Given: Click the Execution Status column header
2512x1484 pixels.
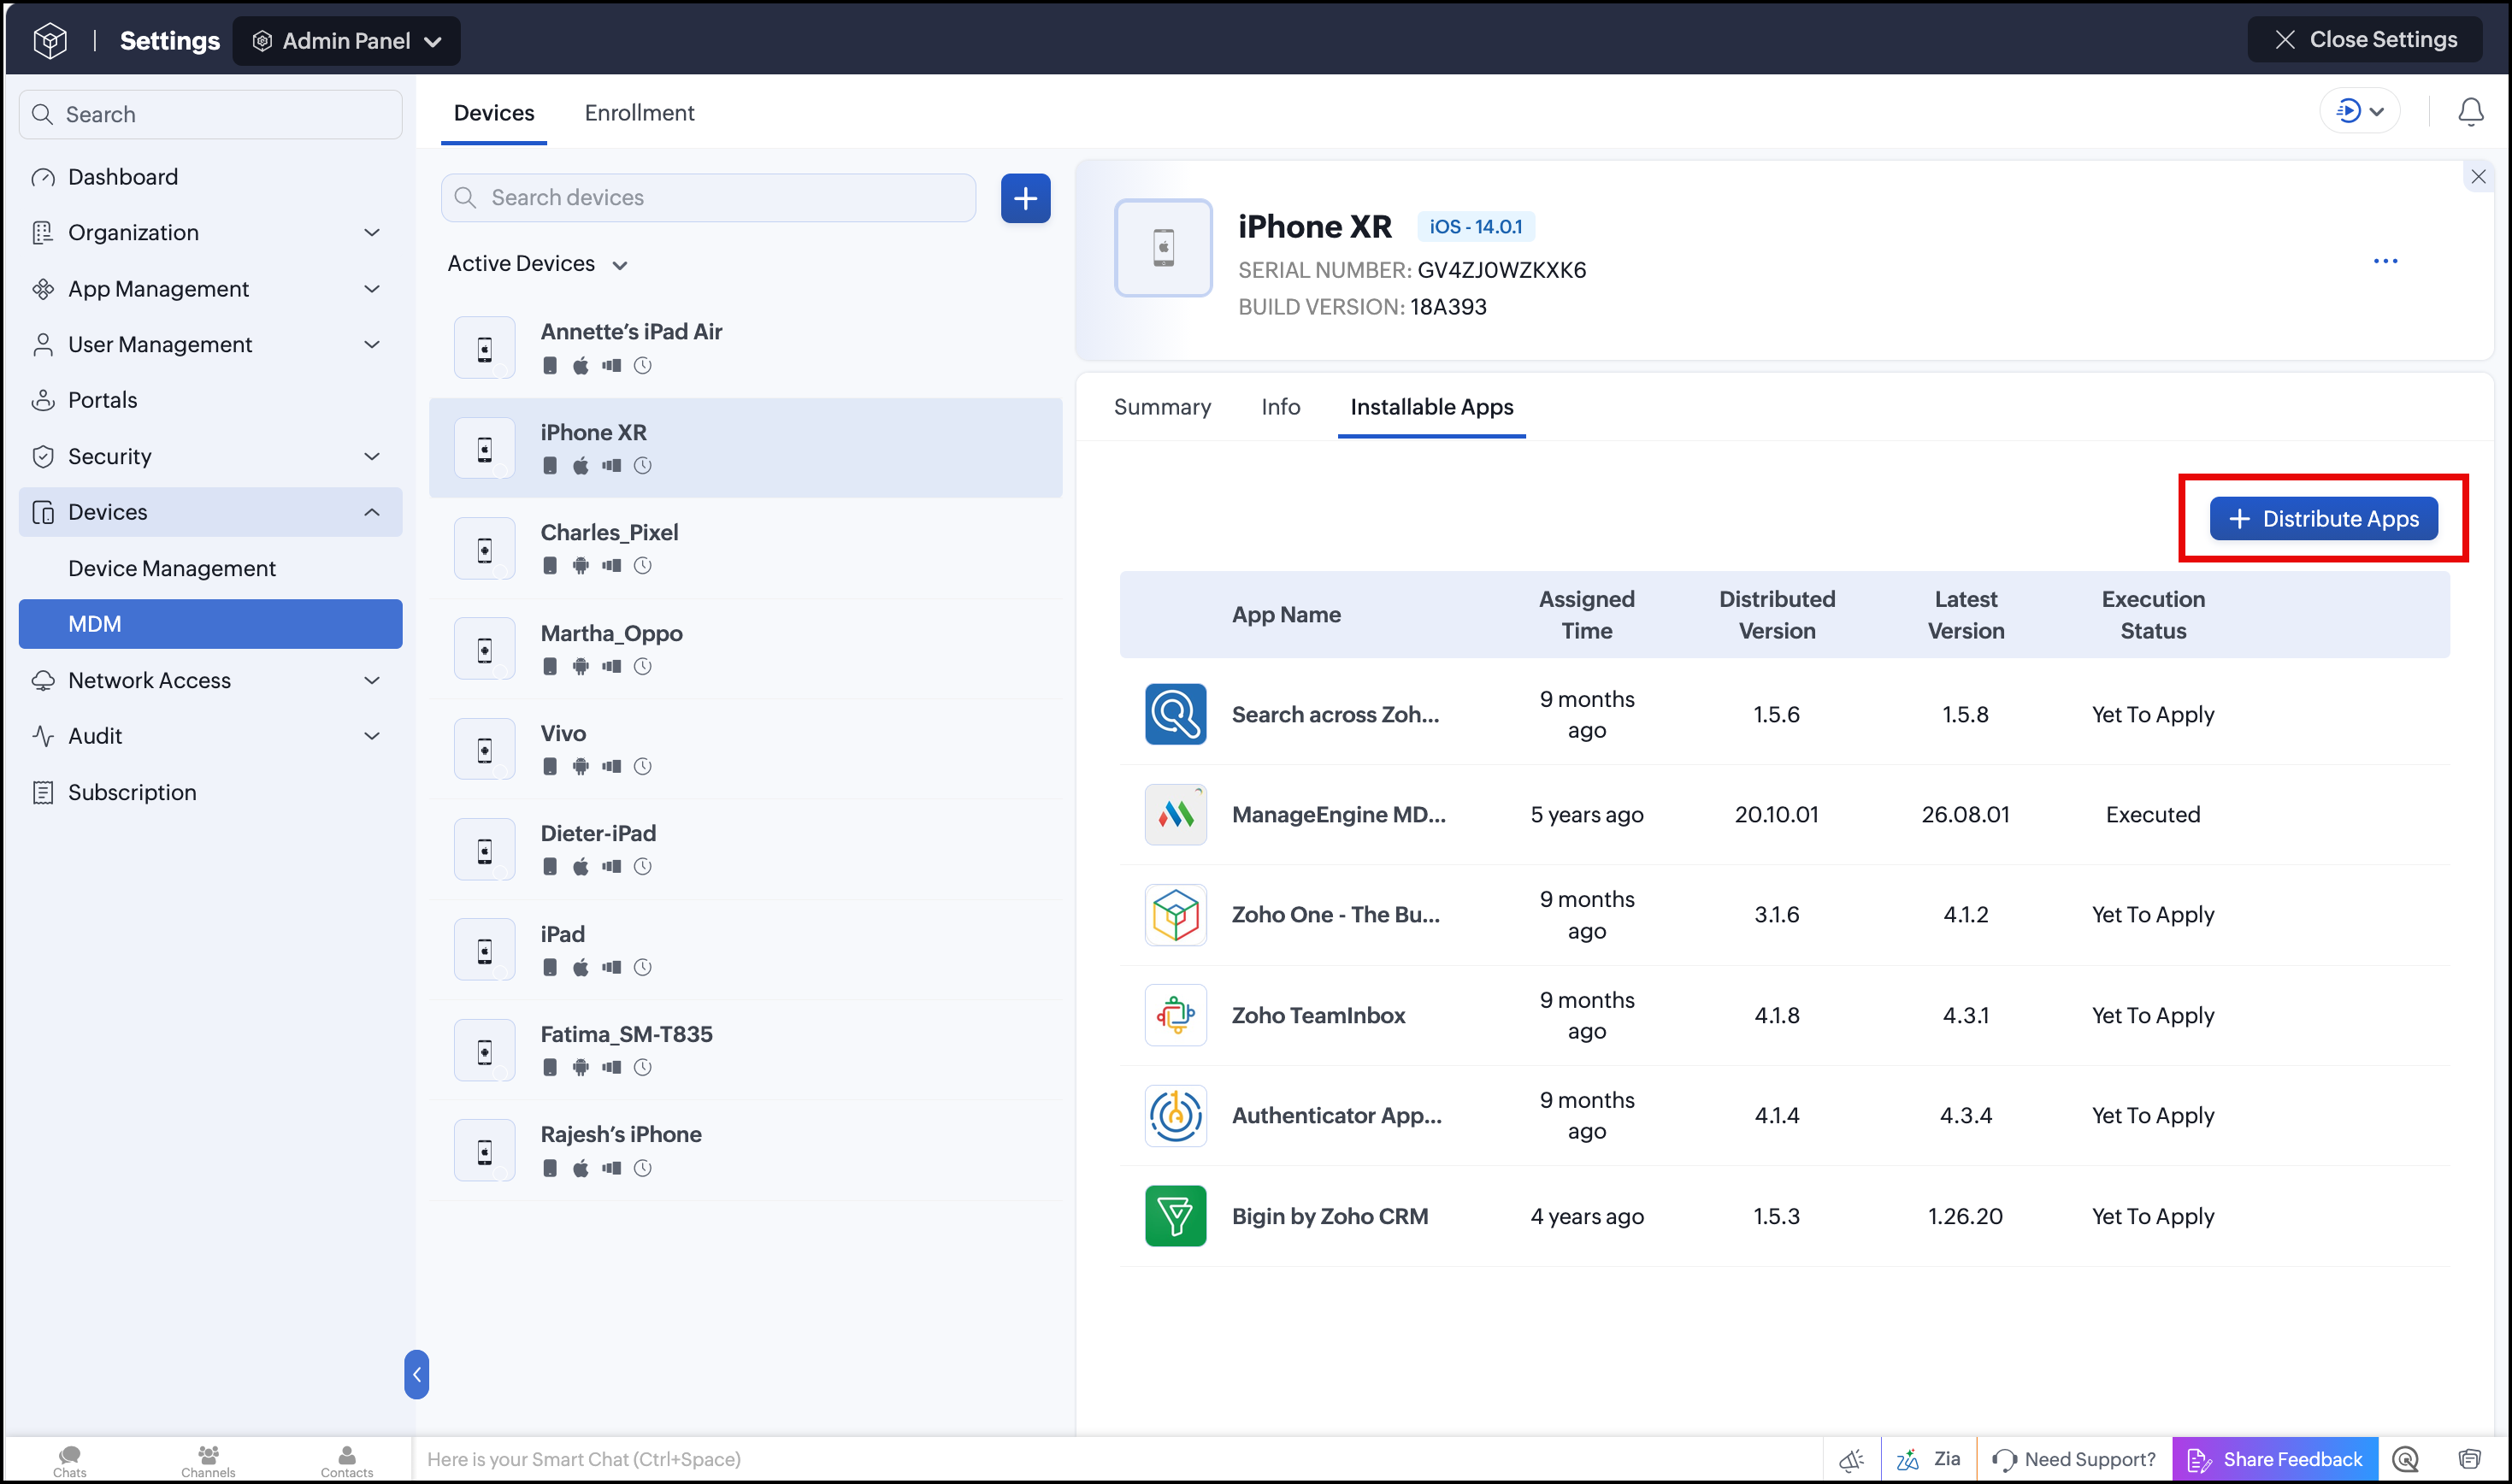Looking at the screenshot, I should click(2152, 615).
